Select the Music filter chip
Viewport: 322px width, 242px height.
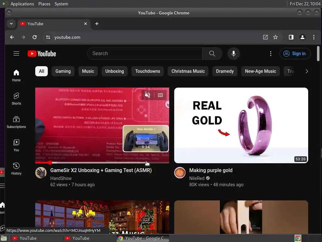coord(88,71)
